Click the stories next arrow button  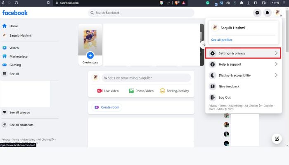point(204,45)
